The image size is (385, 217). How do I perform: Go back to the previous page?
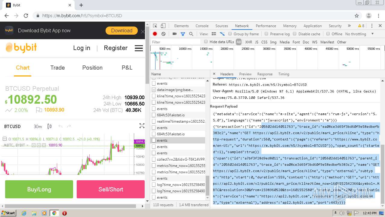tap(7, 16)
